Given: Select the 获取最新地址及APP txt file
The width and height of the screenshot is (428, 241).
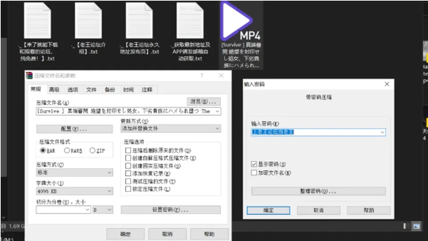Looking at the screenshot, I should pos(190,21).
